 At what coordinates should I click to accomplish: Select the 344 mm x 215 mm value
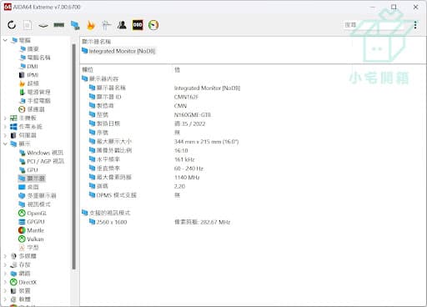pyautogui.click(x=206, y=142)
